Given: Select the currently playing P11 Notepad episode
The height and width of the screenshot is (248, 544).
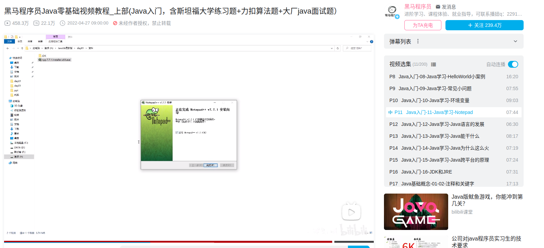Looking at the screenshot, I should [454, 112].
